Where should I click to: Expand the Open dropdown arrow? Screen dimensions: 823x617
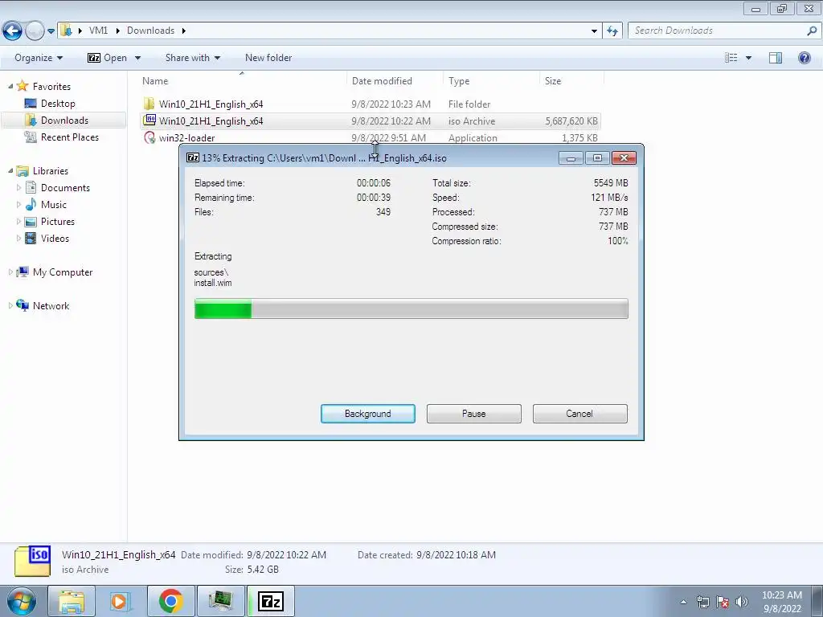(x=137, y=58)
